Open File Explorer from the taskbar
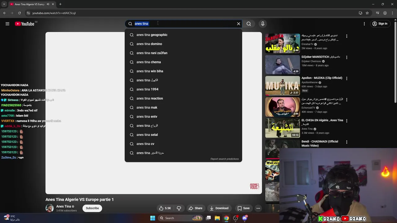 tap(217, 218)
